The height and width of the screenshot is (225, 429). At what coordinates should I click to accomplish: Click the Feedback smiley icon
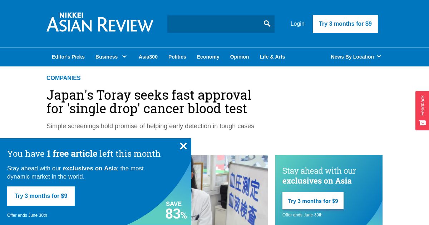422,123
